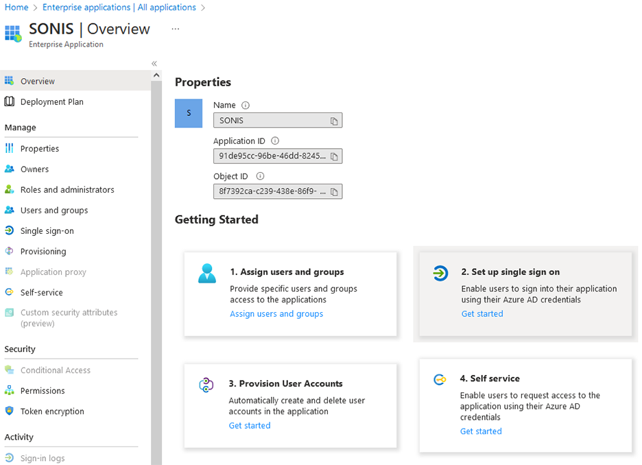This screenshot has height=465, width=642.
Task: Select Provisioning from the Manage section
Action: click(43, 252)
